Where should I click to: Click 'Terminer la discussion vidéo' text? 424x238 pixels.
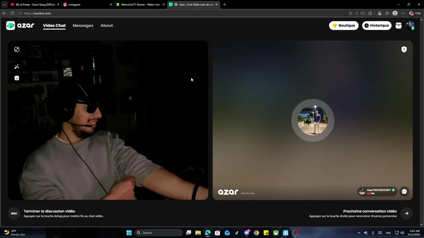point(49,211)
